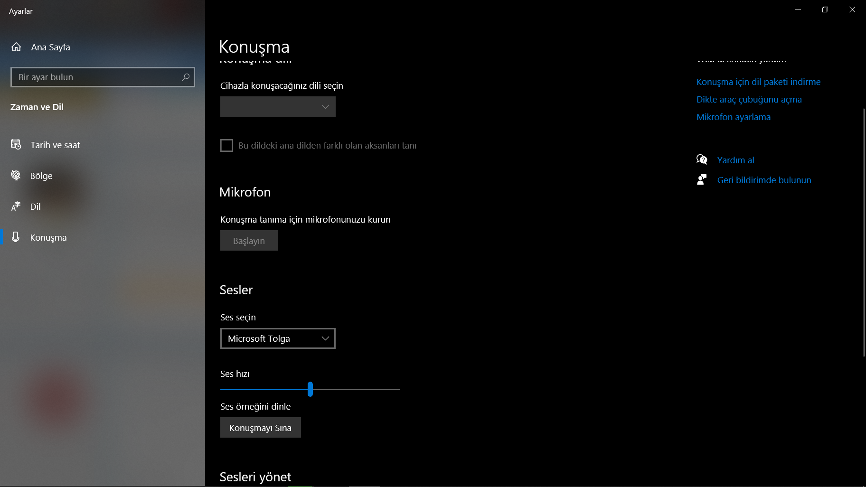Go to Ana Sayfa
Image resolution: width=866 pixels, height=487 pixels.
[103, 47]
